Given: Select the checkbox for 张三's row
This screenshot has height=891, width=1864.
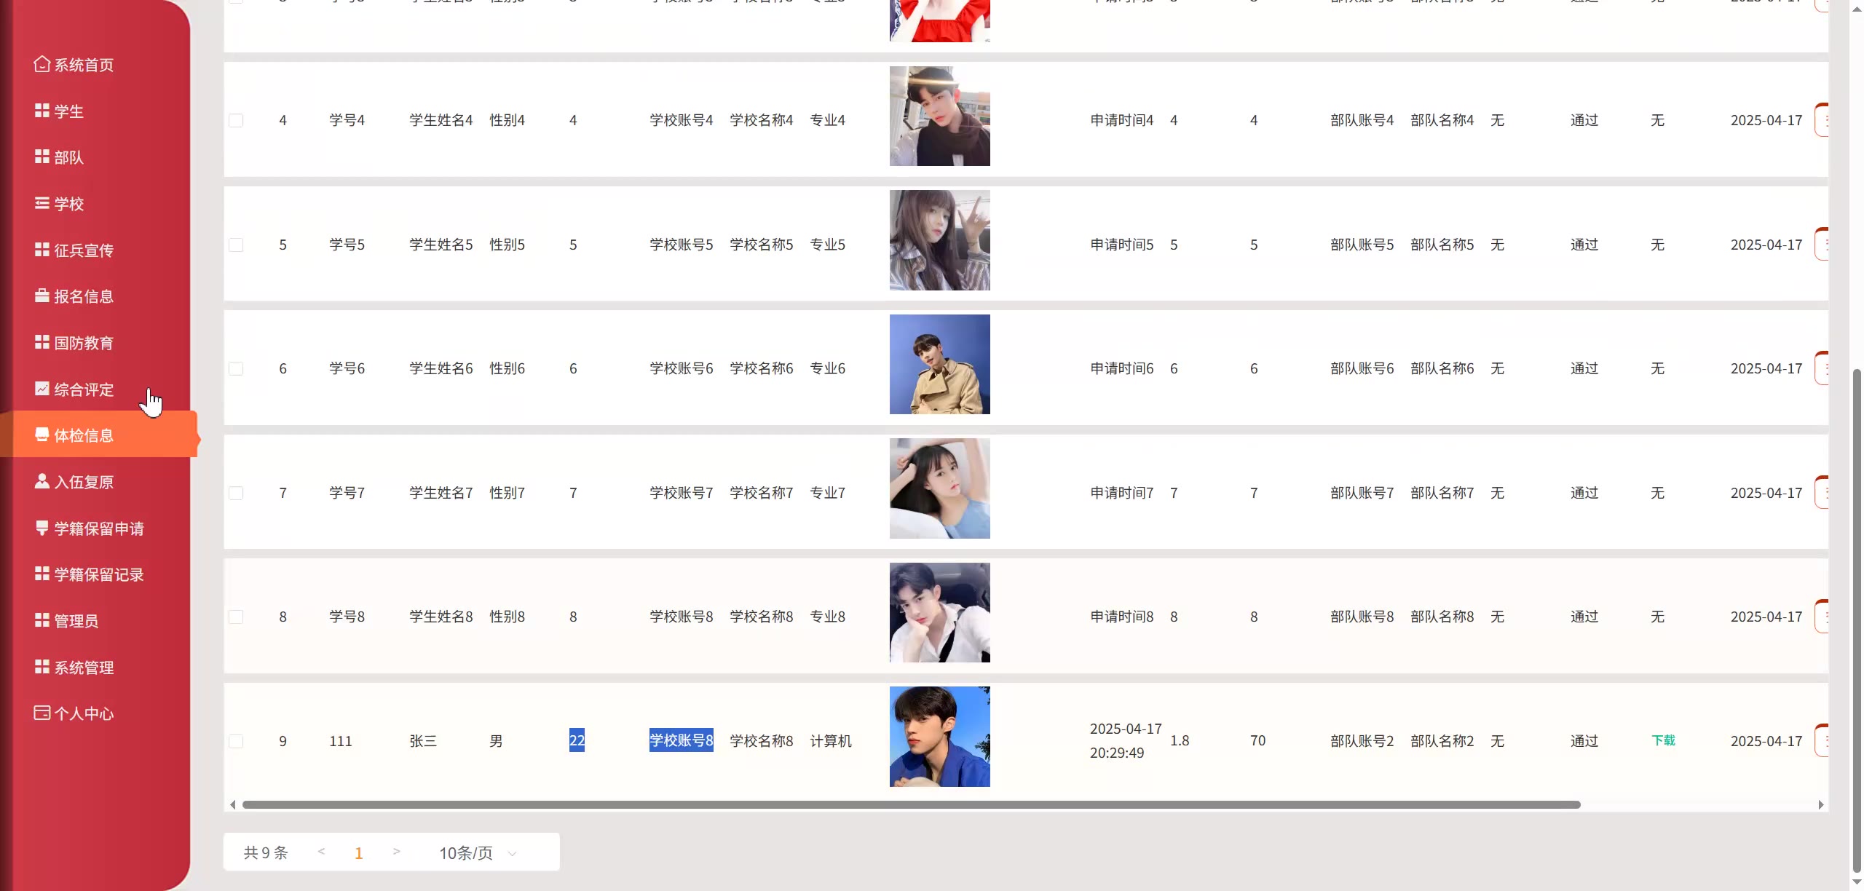Looking at the screenshot, I should click(x=236, y=741).
